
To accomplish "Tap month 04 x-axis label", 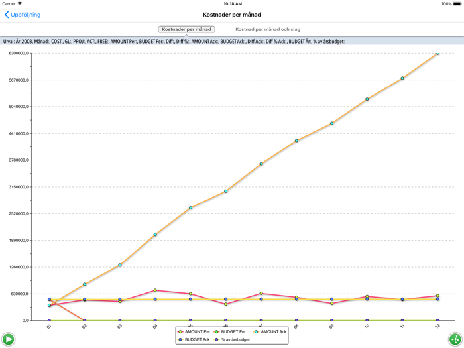I will [x=154, y=326].
